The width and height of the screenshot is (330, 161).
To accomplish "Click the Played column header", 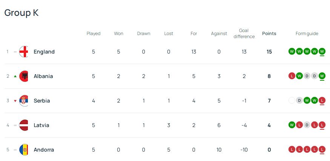I will (x=94, y=34).
